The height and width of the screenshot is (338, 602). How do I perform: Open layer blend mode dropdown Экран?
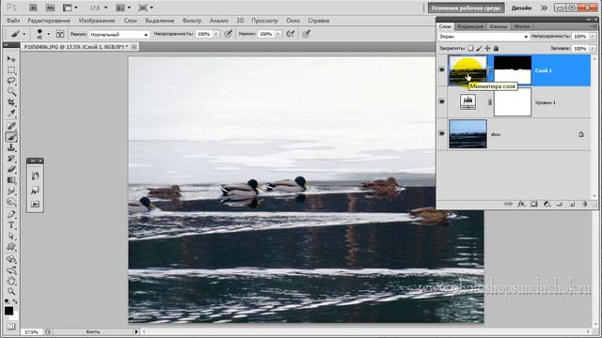click(483, 37)
